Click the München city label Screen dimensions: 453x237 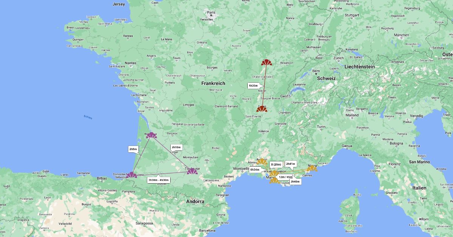(x=401, y=35)
